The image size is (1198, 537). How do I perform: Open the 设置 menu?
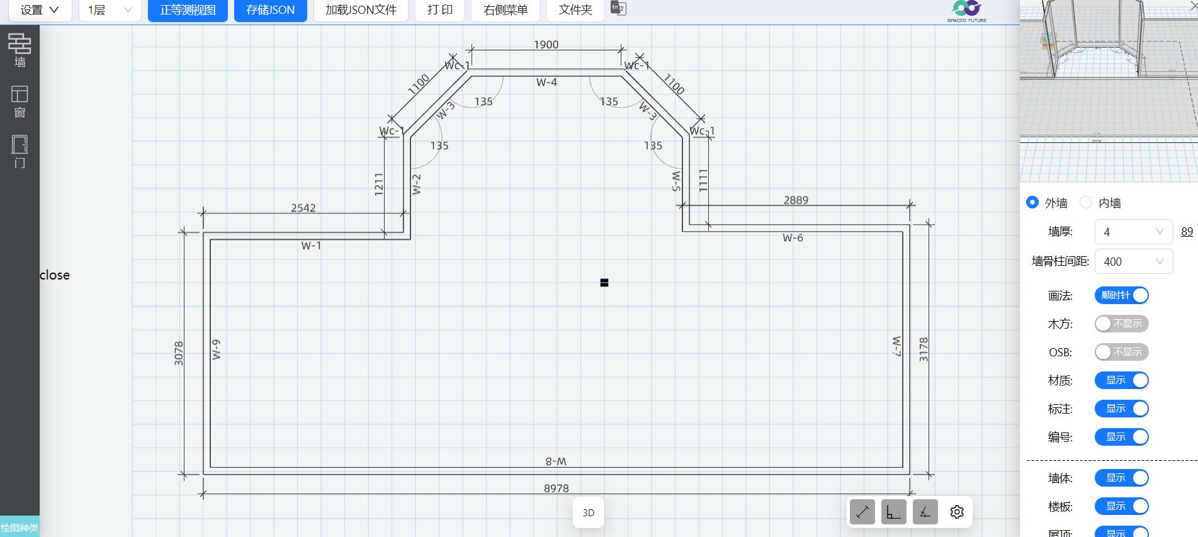pos(40,10)
